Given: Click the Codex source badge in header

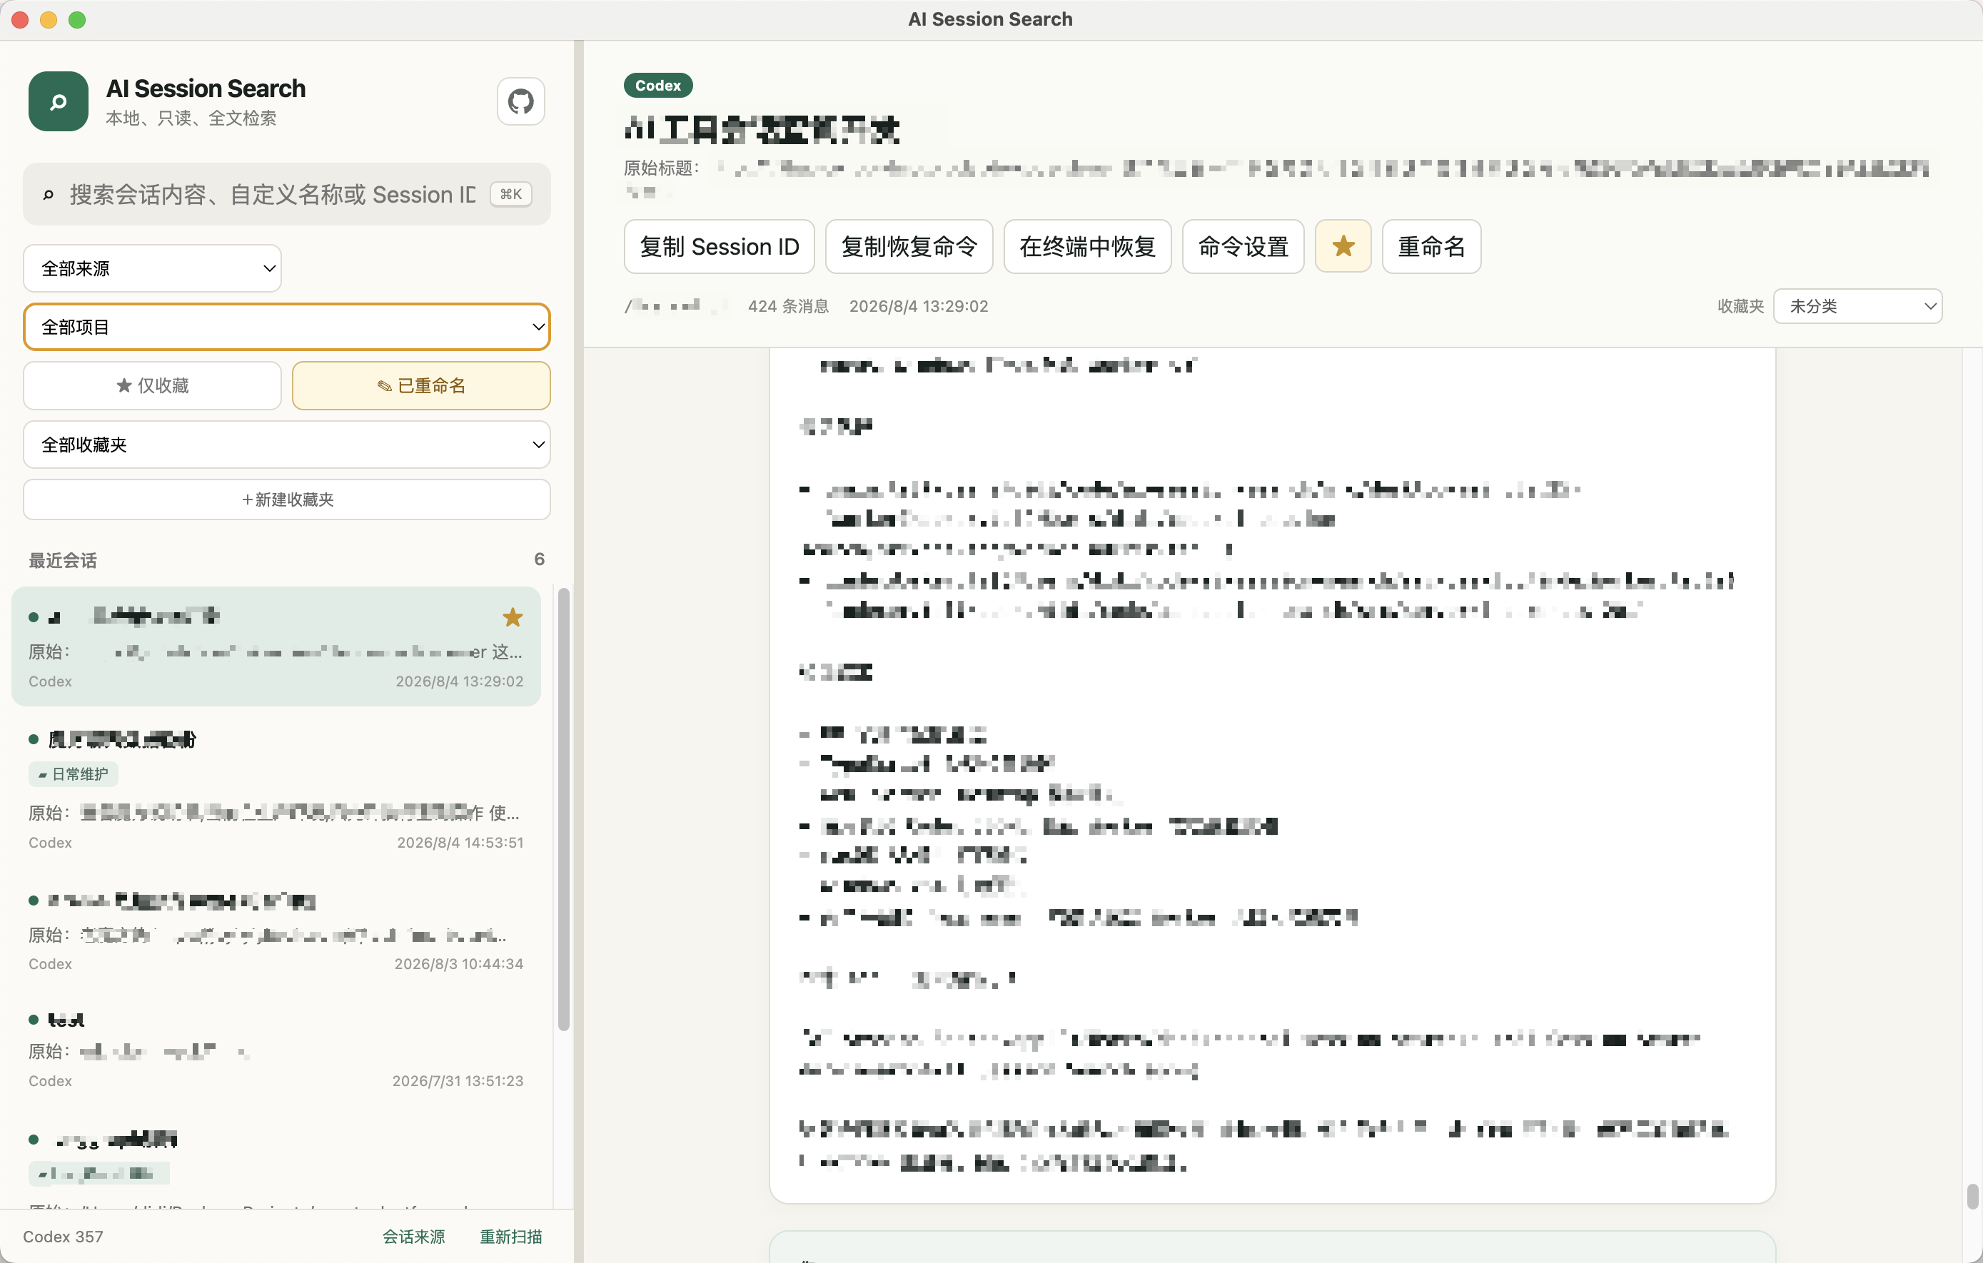Looking at the screenshot, I should click(x=658, y=85).
